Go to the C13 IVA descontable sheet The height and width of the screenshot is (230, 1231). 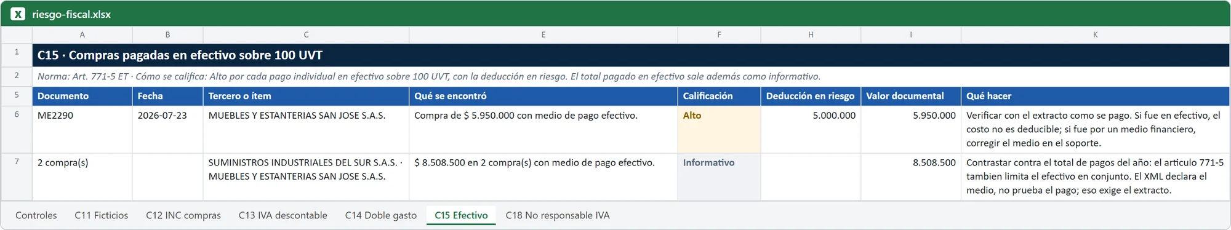(x=283, y=215)
